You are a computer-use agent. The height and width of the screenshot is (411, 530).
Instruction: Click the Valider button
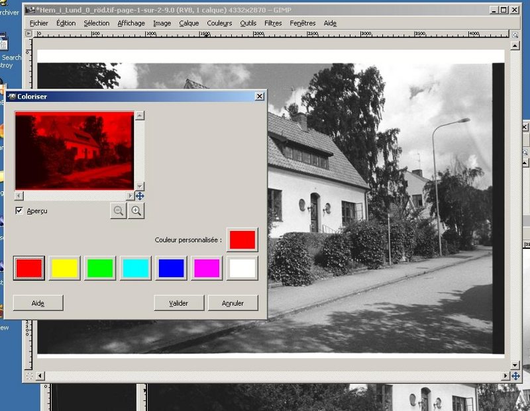click(179, 303)
